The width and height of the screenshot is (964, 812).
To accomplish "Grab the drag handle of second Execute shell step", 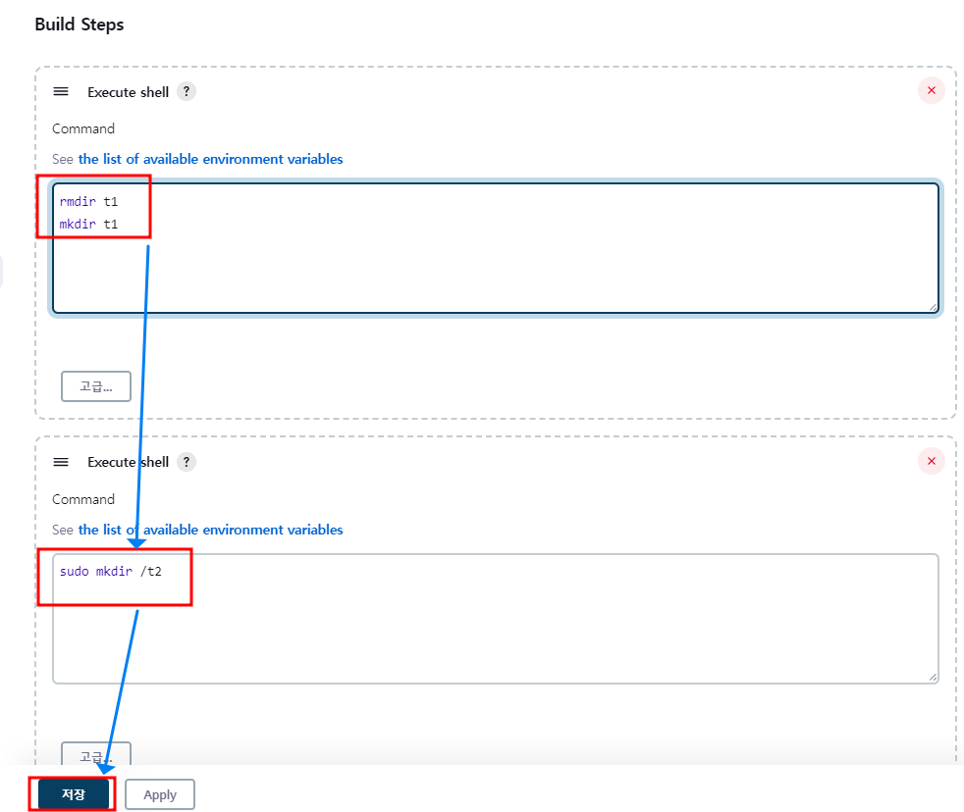I will 61,462.
